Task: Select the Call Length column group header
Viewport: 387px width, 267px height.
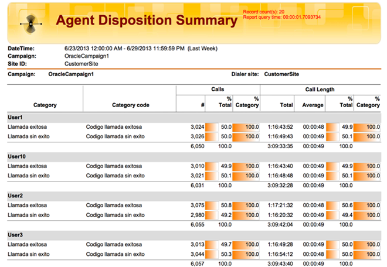Action: click(320, 90)
